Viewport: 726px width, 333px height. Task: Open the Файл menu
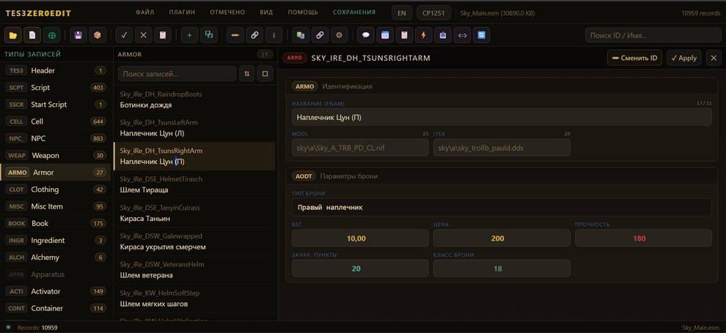point(144,12)
